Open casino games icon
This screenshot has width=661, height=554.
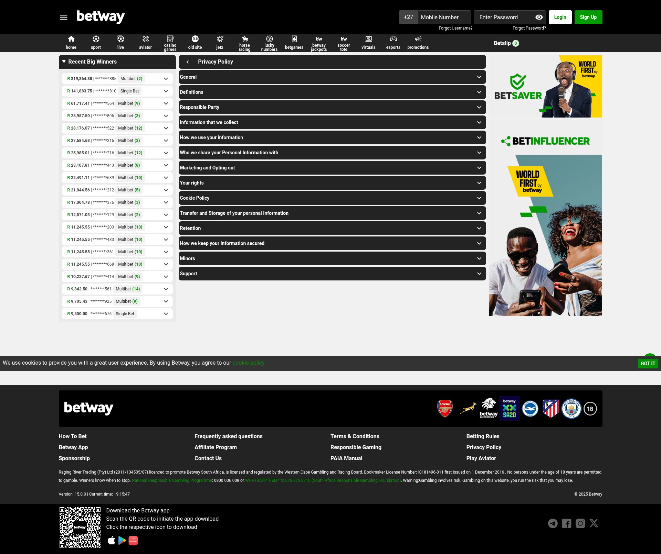[x=170, y=38]
